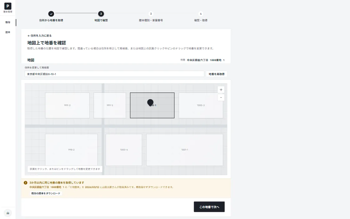Open the 謄本 sidebar item
This screenshot has width=350, height=219.
8,32
